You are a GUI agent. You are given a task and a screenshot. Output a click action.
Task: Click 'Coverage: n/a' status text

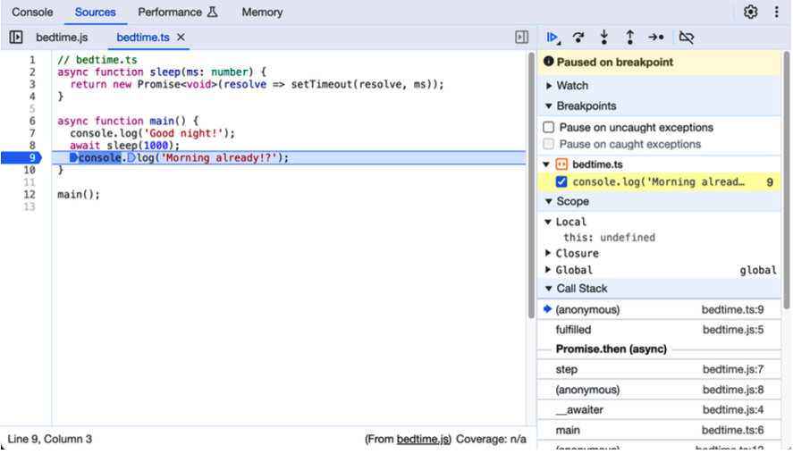[x=491, y=439]
